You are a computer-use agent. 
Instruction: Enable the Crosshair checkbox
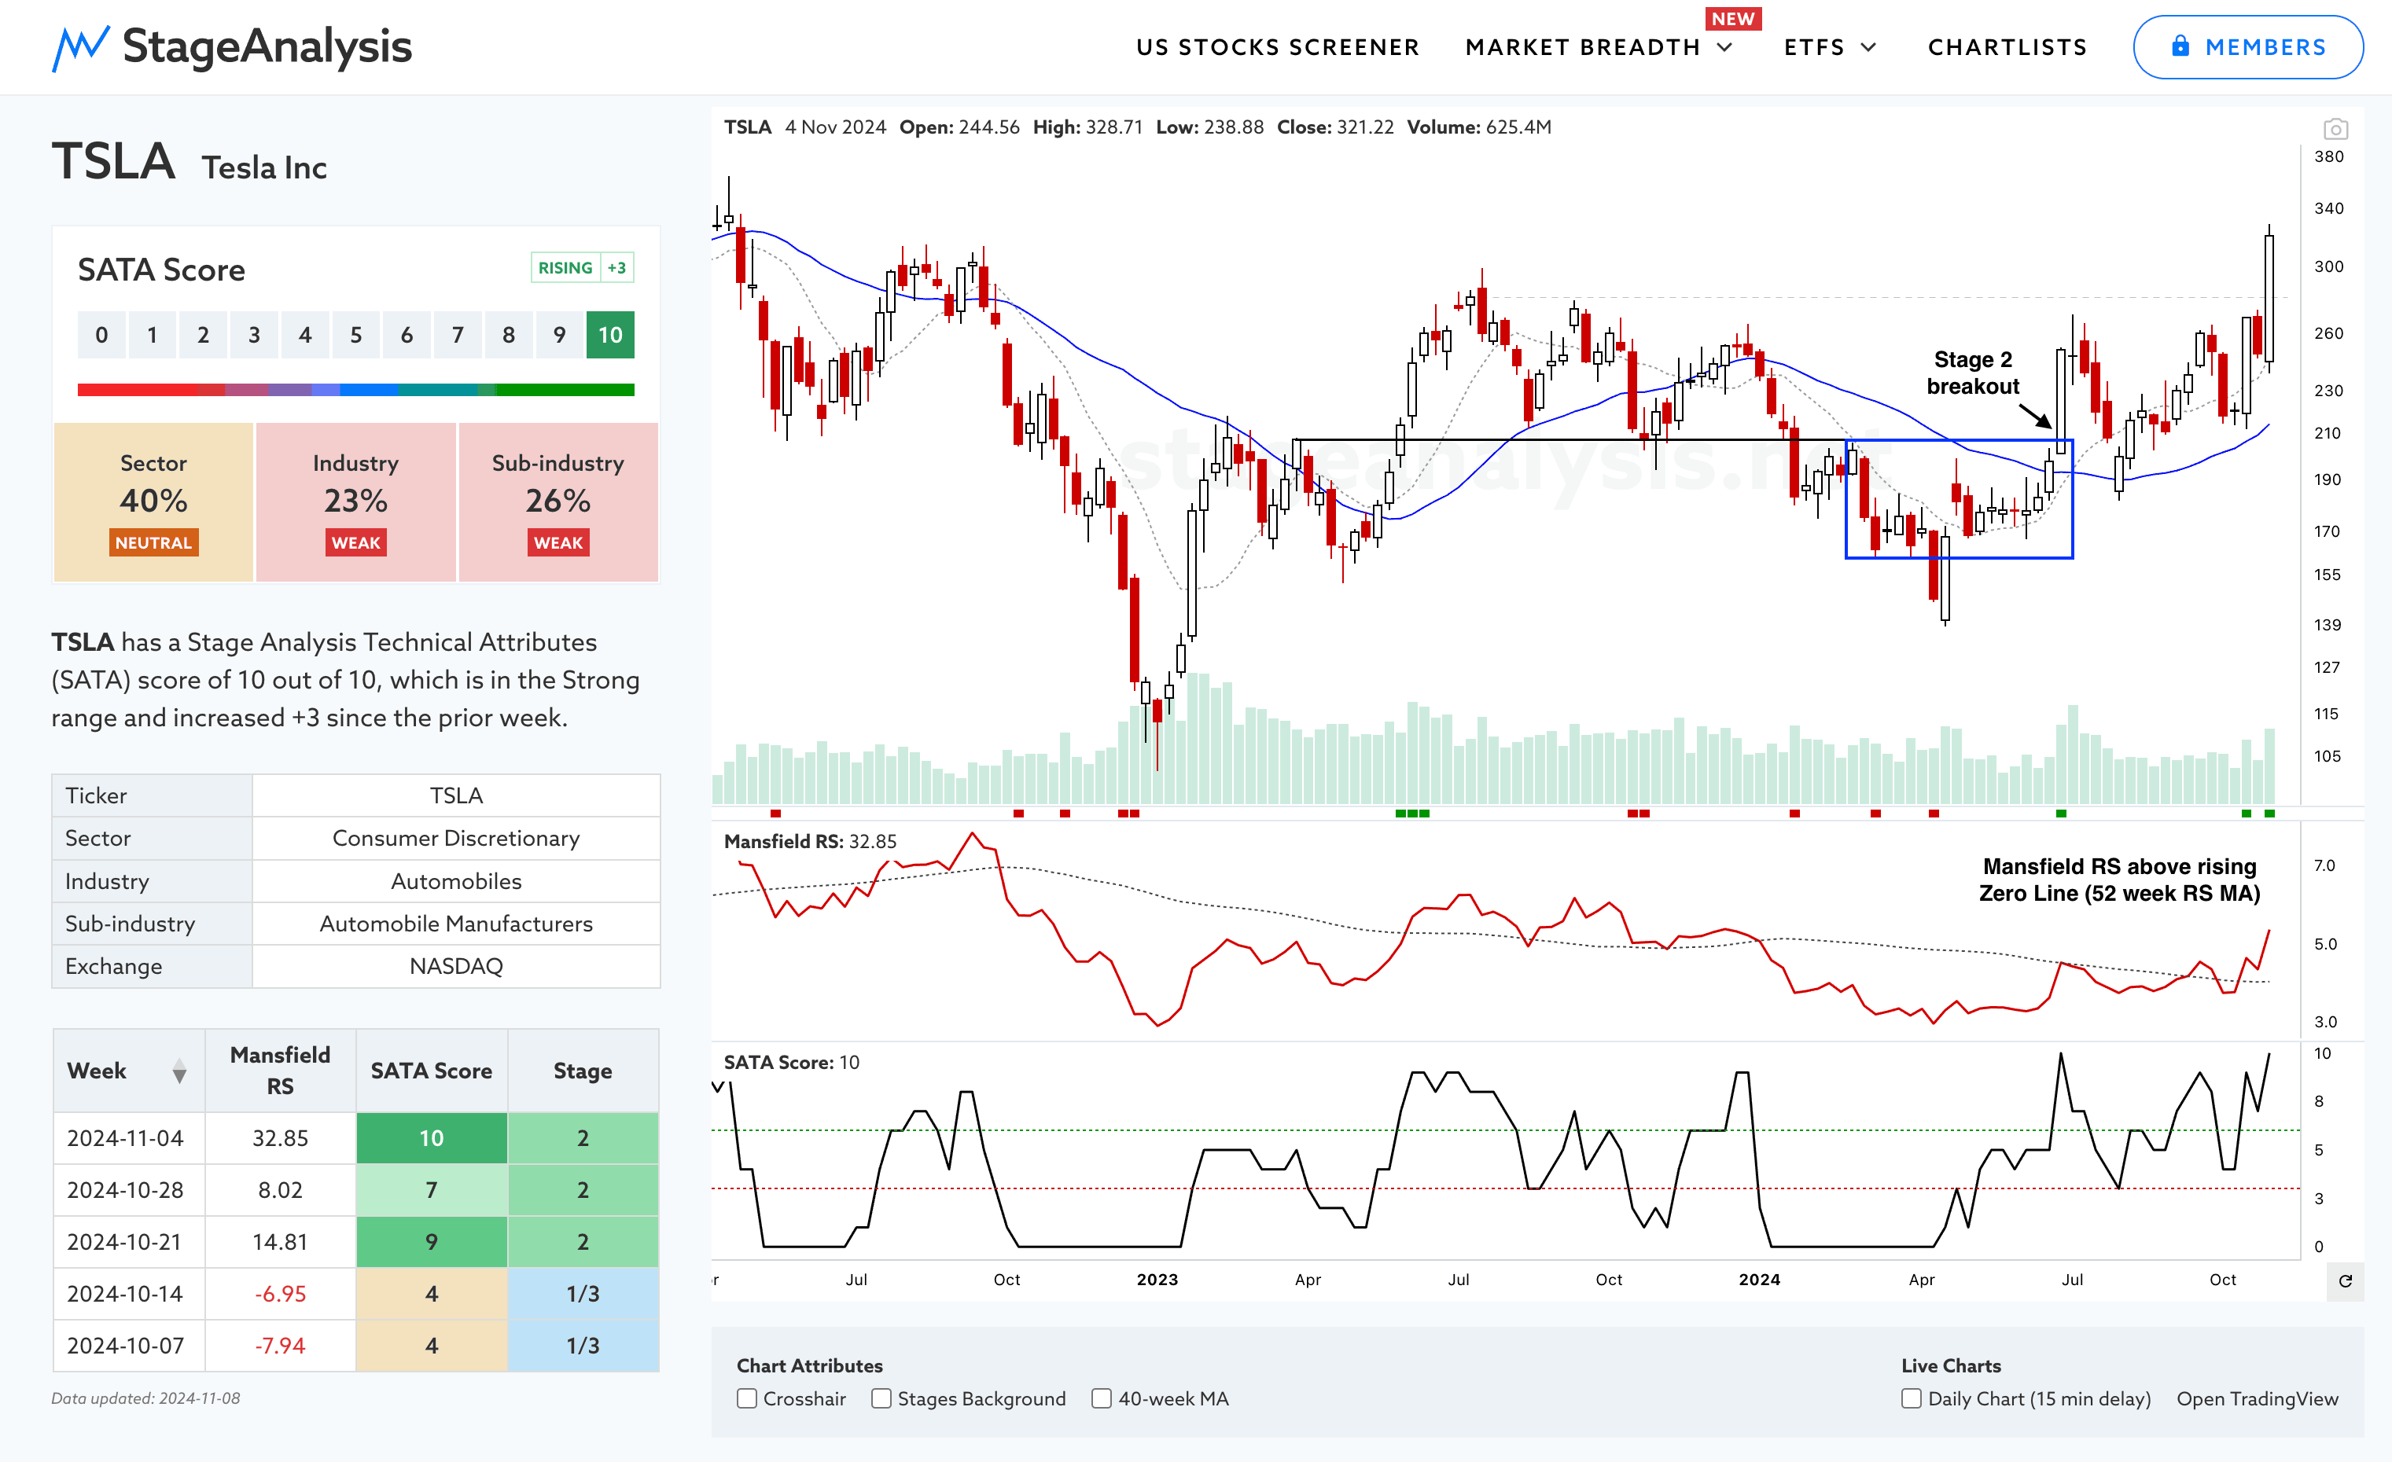pos(746,1398)
